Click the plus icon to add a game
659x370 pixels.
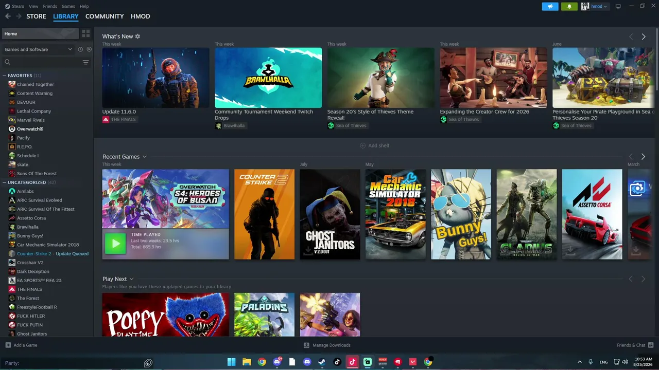(8, 345)
